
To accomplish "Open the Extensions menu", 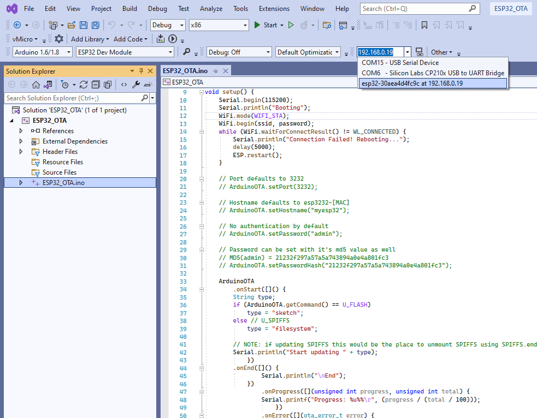I will click(x=274, y=9).
